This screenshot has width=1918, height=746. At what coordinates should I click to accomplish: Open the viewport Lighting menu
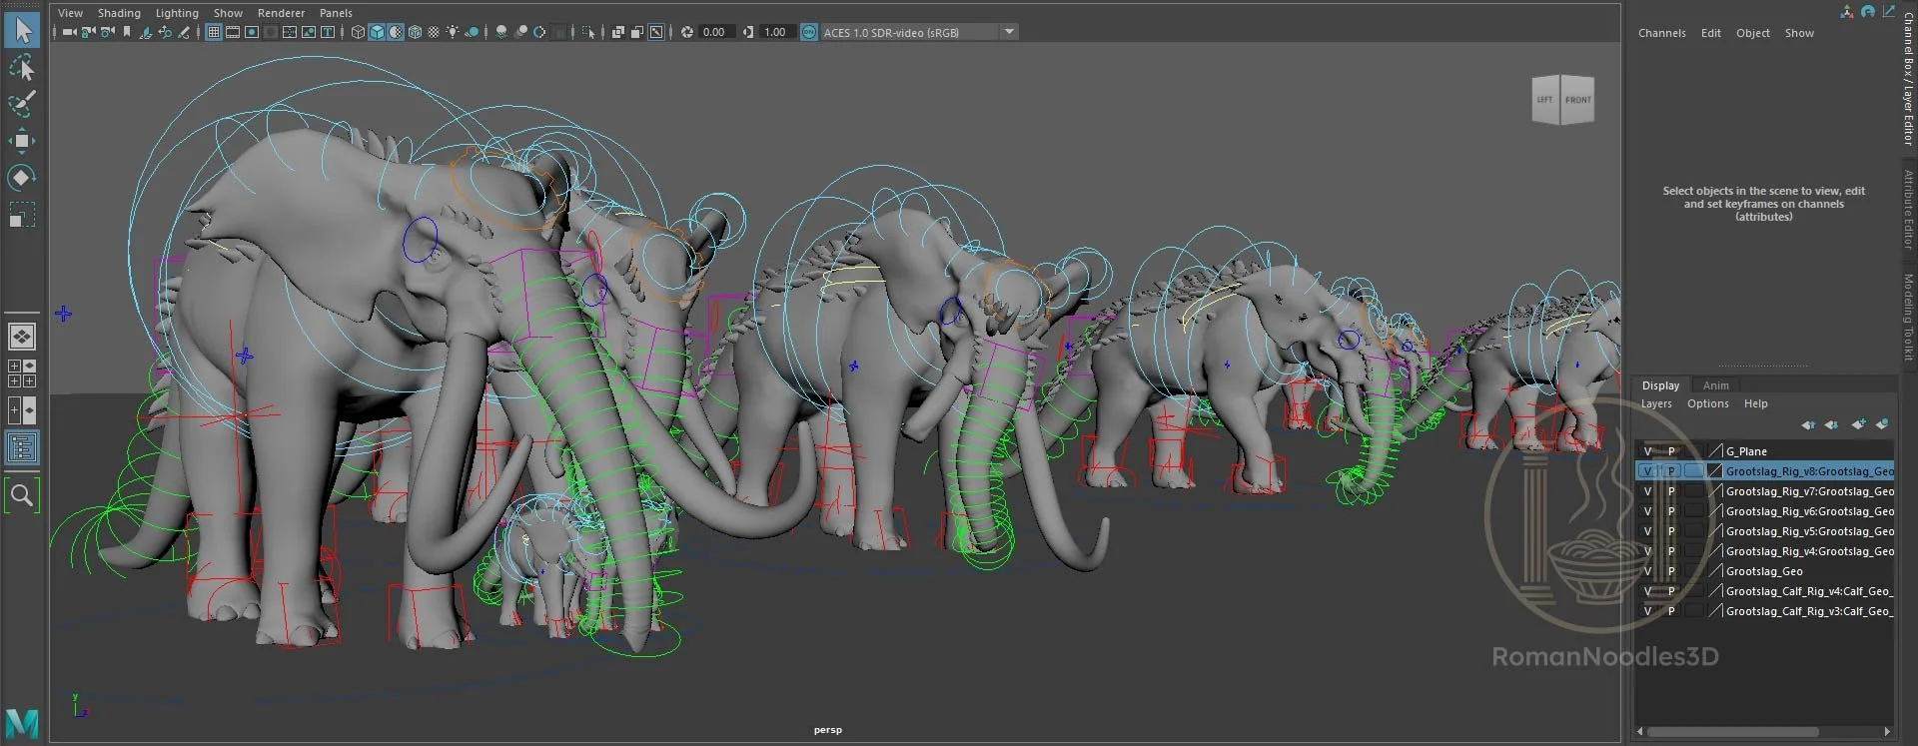pos(177,13)
